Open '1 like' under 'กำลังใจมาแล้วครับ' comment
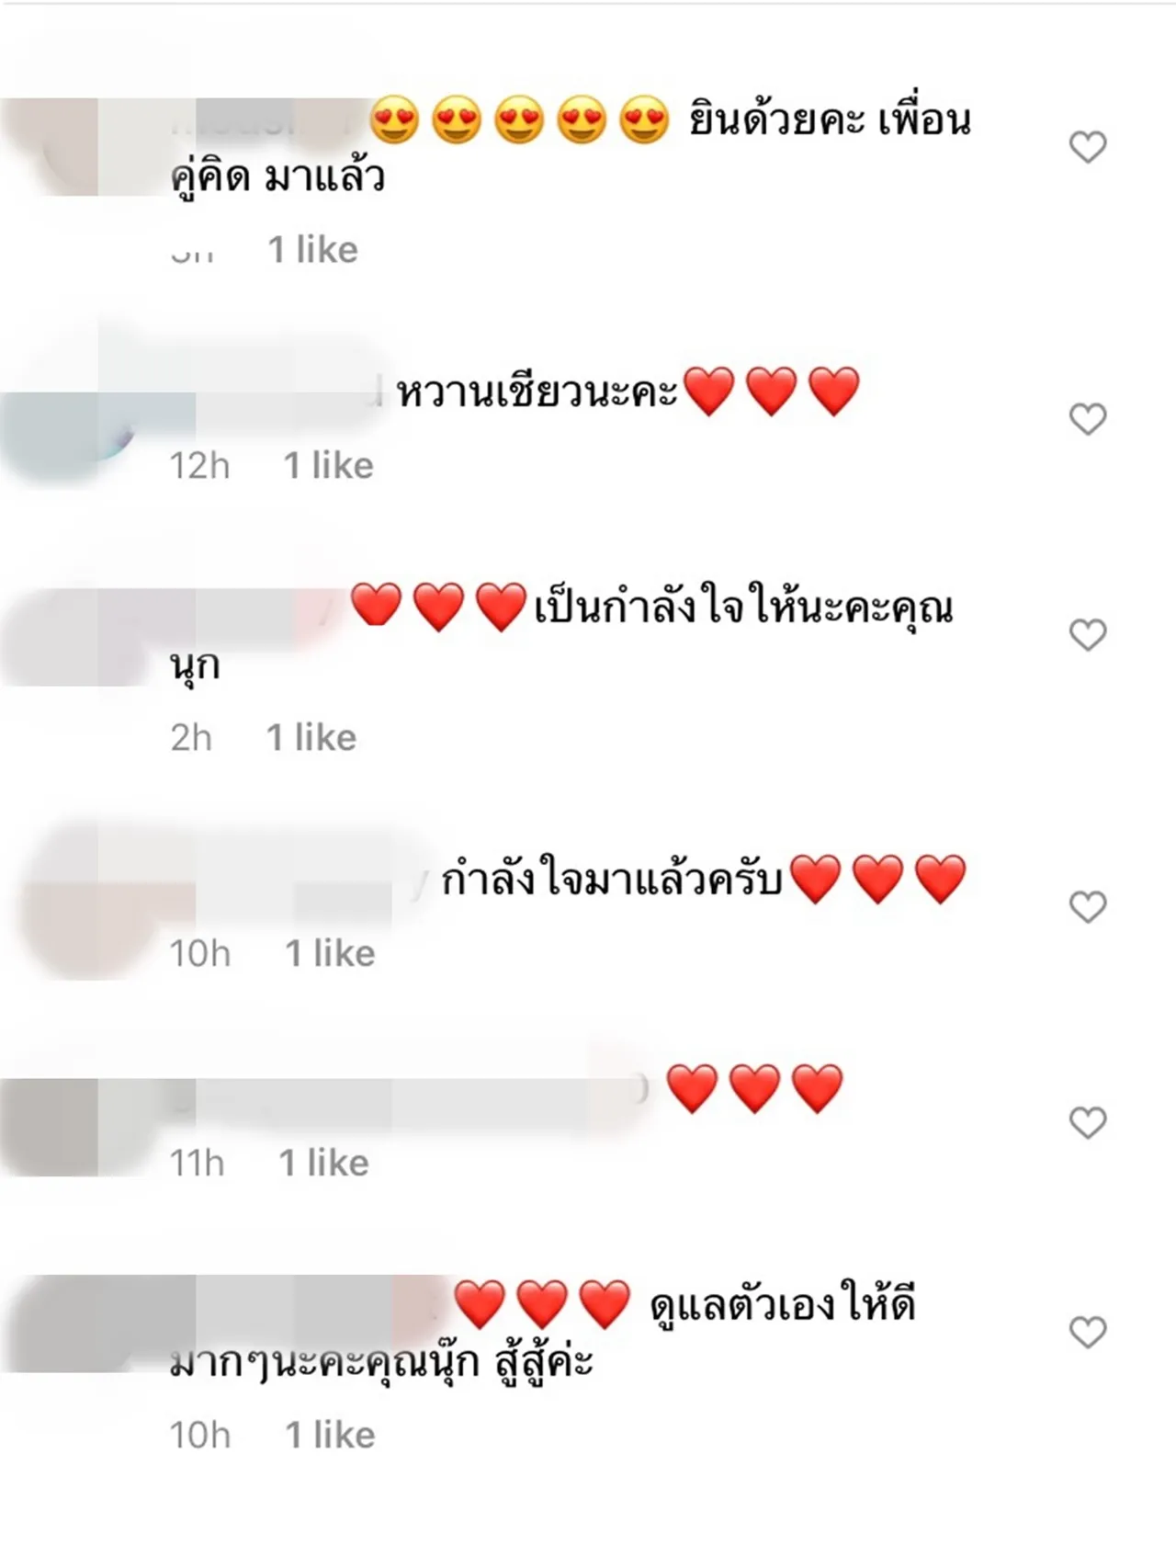This screenshot has height=1545, width=1176. click(x=330, y=954)
